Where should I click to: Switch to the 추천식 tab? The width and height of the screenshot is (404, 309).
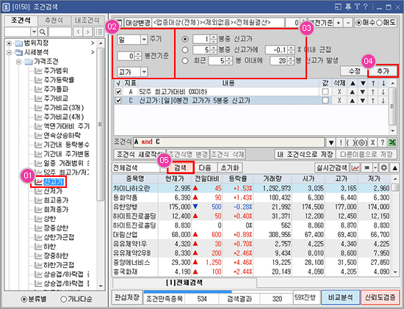click(54, 21)
